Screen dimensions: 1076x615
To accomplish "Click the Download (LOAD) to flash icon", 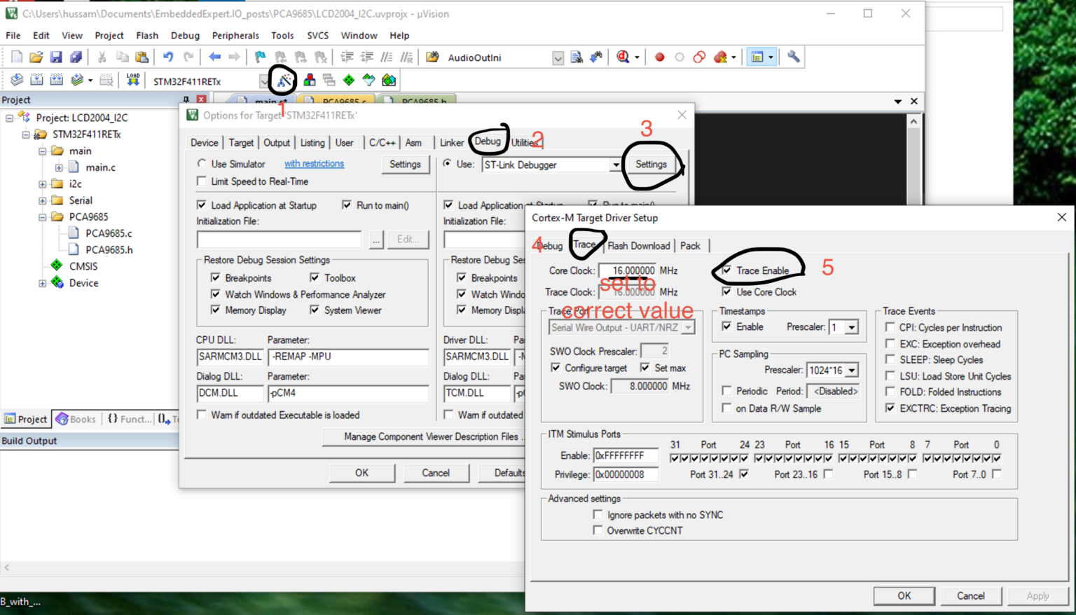I will pyautogui.click(x=133, y=80).
